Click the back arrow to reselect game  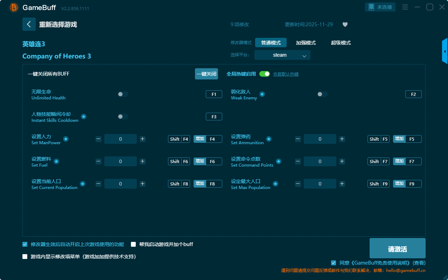coord(29,24)
